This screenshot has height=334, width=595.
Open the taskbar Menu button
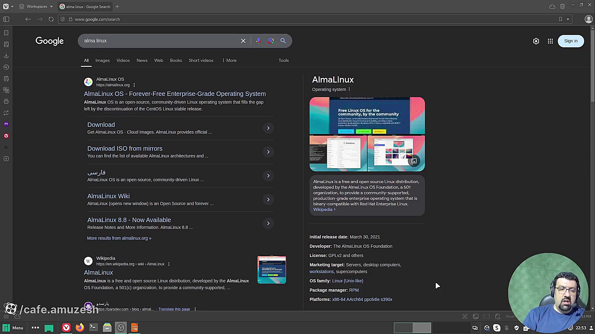pyautogui.click(x=13, y=328)
